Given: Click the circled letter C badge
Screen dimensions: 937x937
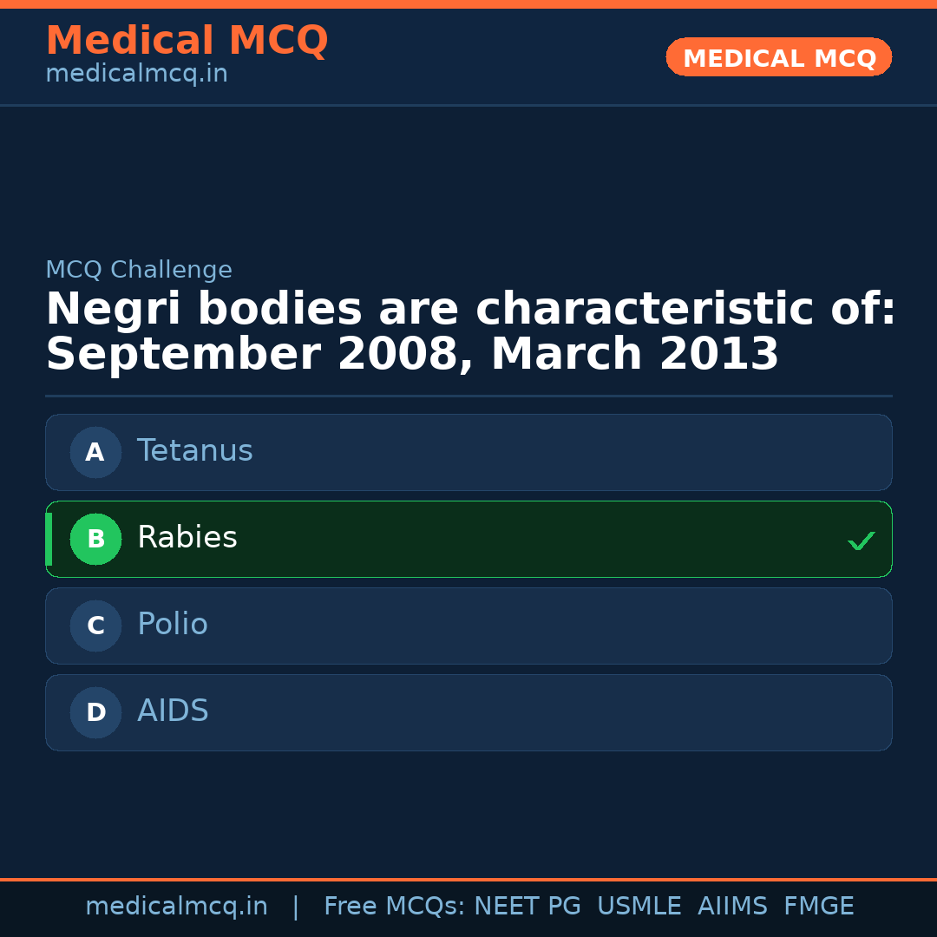Looking at the screenshot, I should tap(95, 626).
